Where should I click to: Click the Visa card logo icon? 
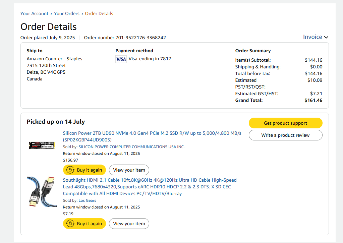[121, 59]
